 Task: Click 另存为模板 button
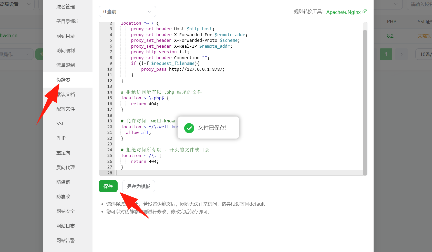139,186
